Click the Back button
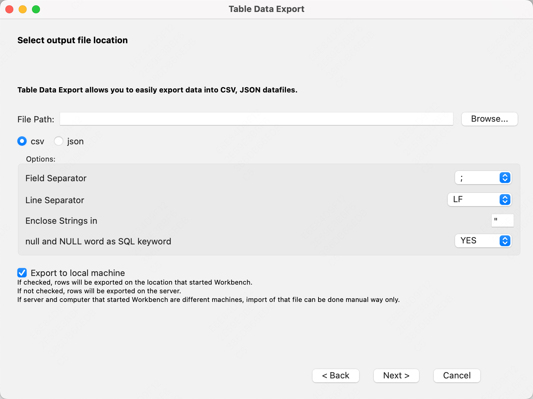This screenshot has width=533, height=399. coord(335,375)
